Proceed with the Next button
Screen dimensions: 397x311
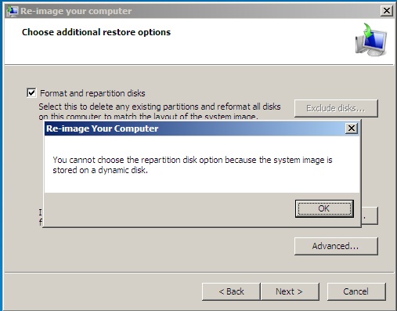[x=290, y=291]
